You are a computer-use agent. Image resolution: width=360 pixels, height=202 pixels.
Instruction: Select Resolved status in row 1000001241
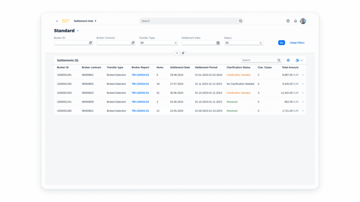(x=232, y=102)
